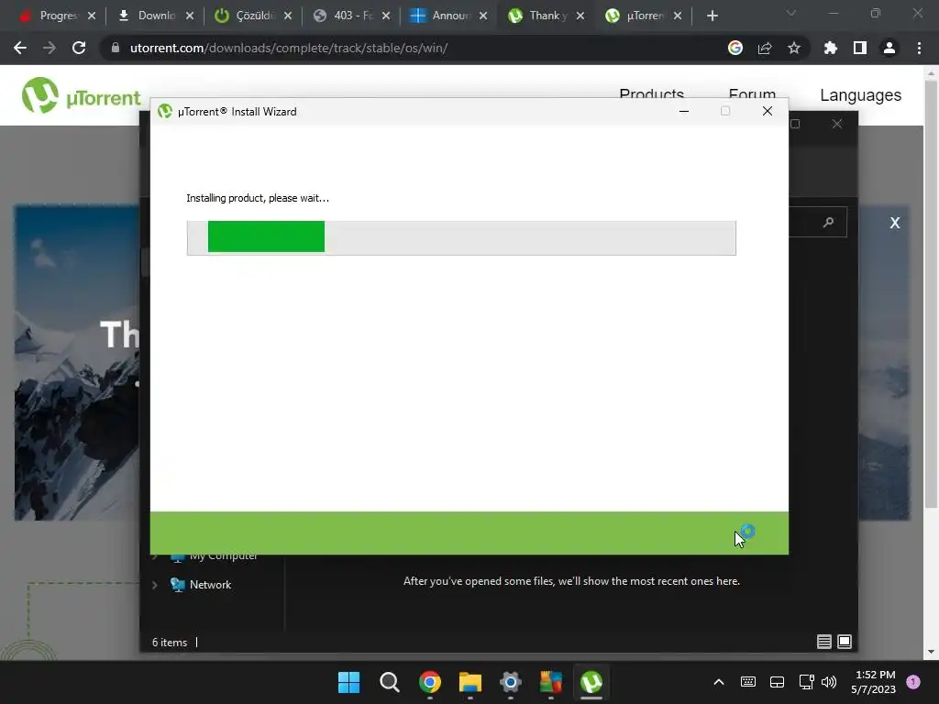Close the µTorrent Install Wizard window
This screenshot has width=939, height=704.
tap(768, 111)
